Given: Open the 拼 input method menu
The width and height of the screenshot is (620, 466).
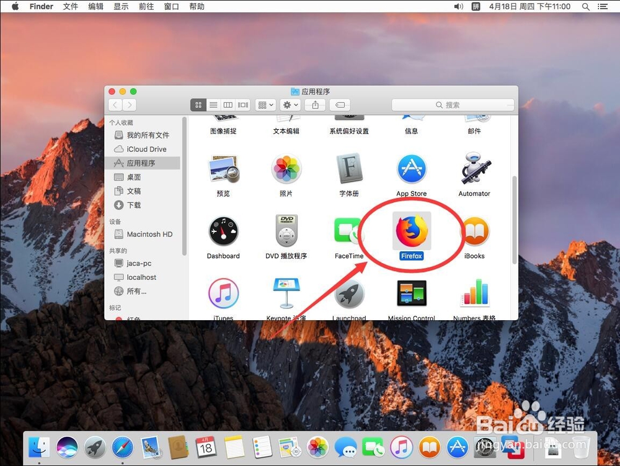Looking at the screenshot, I should (476, 6).
